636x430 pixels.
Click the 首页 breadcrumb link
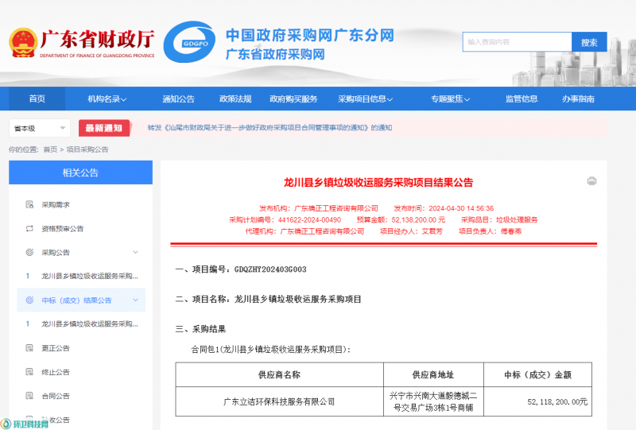(x=50, y=149)
